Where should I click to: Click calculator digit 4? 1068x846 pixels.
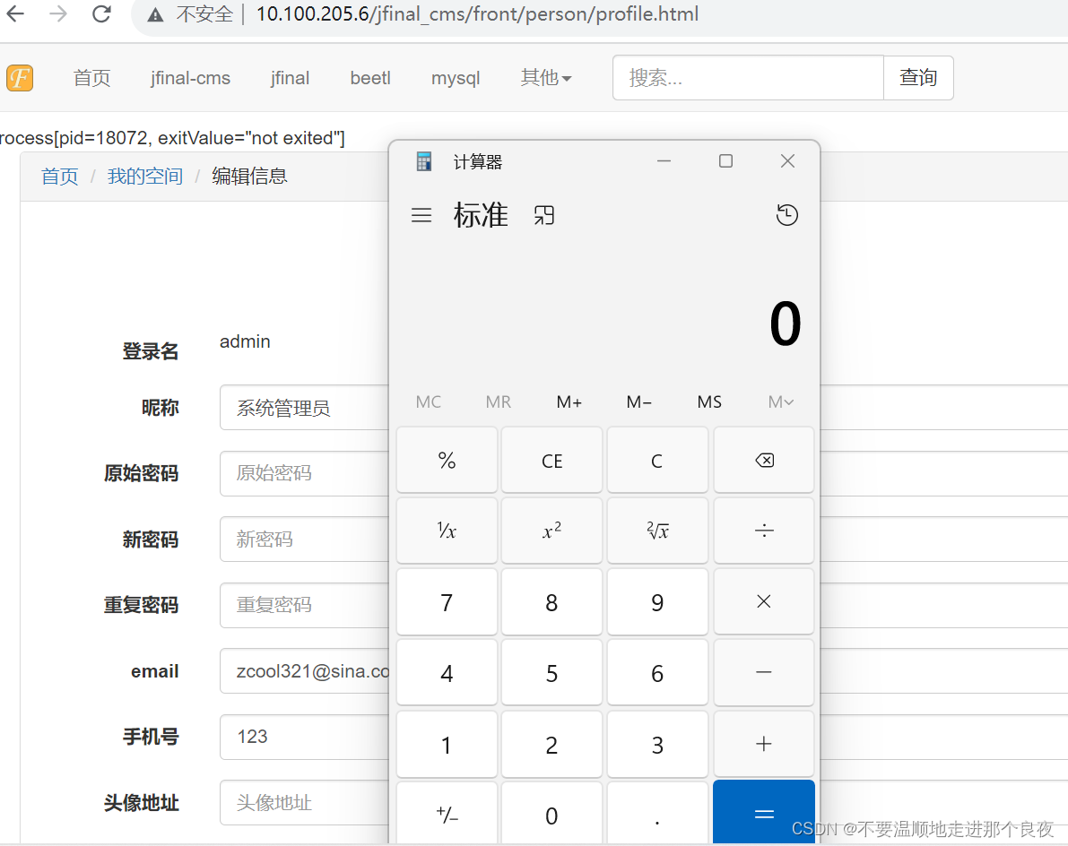coord(447,672)
